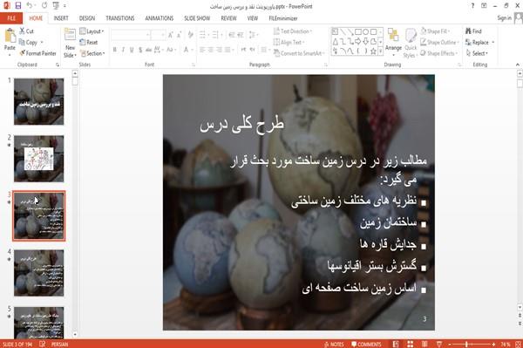Click Sign in link
523x348 pixels.
pos(504,18)
